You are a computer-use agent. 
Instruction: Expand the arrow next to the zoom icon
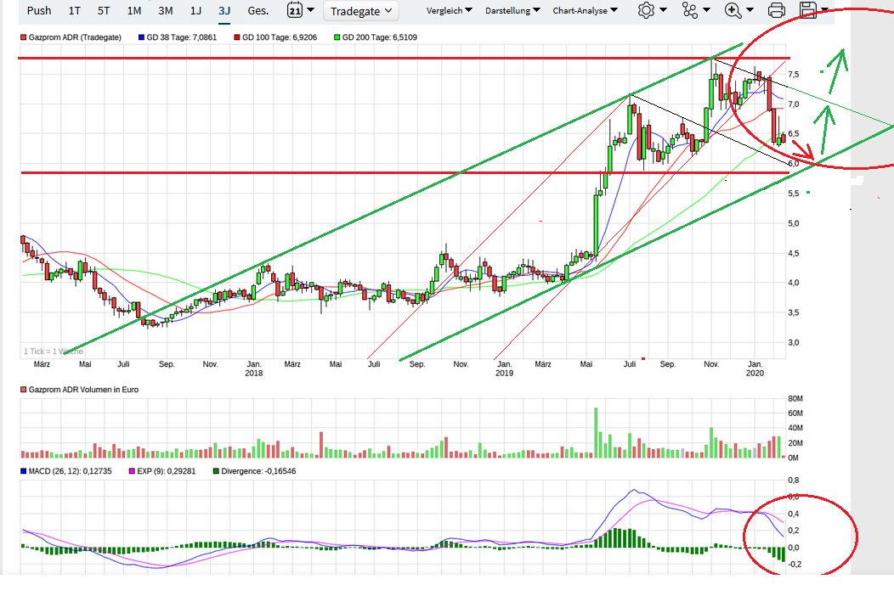750,9
